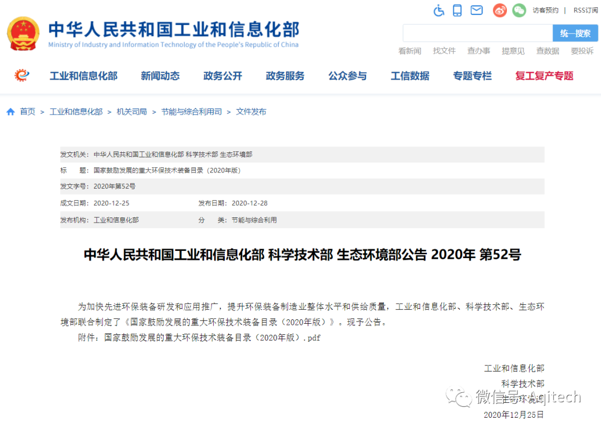Screen dimensions: 601x425
Task: Click the 统一搜索 search button
Action: tap(575, 33)
